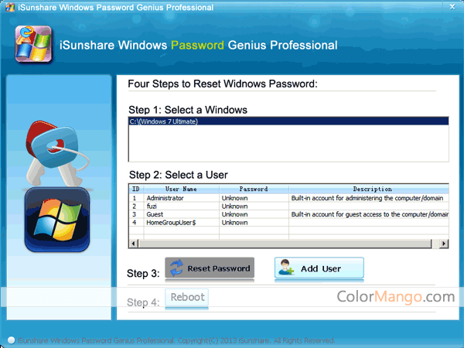Image resolution: width=464 pixels, height=348 pixels.
Task: Click the Description column header
Action: tap(369, 189)
